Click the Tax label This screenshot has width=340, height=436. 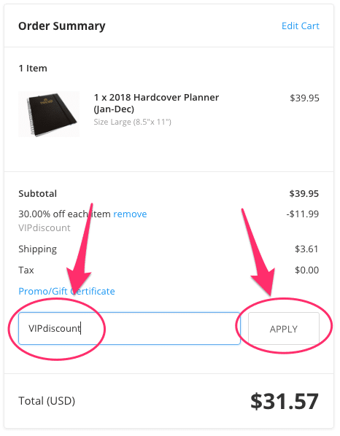pyautogui.click(x=26, y=270)
